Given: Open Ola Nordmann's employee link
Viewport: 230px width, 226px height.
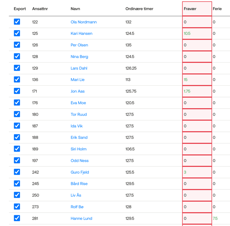Looking at the screenshot, I should tap(84, 22).
